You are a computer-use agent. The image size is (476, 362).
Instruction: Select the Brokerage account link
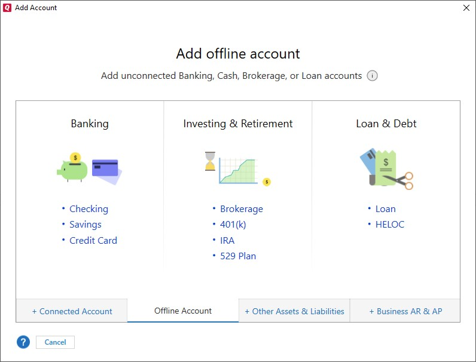[242, 209]
